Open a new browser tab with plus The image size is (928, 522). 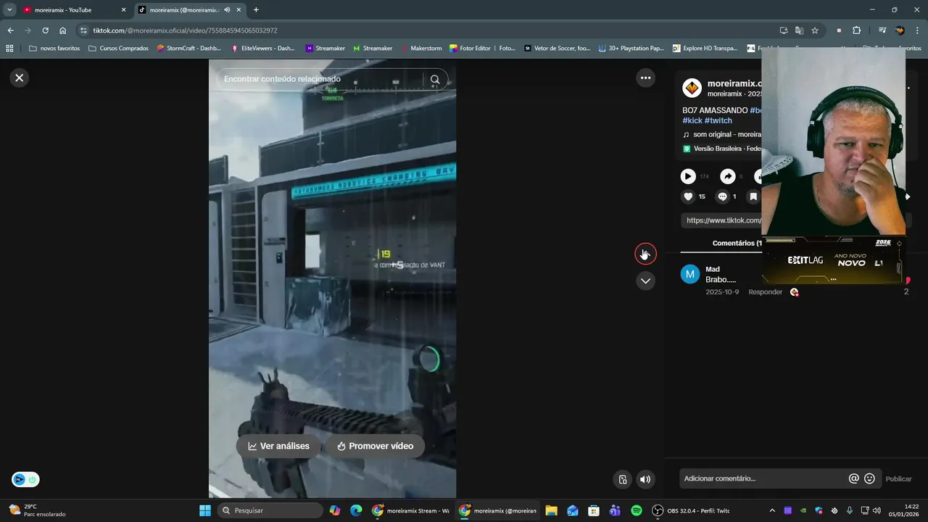[256, 10]
